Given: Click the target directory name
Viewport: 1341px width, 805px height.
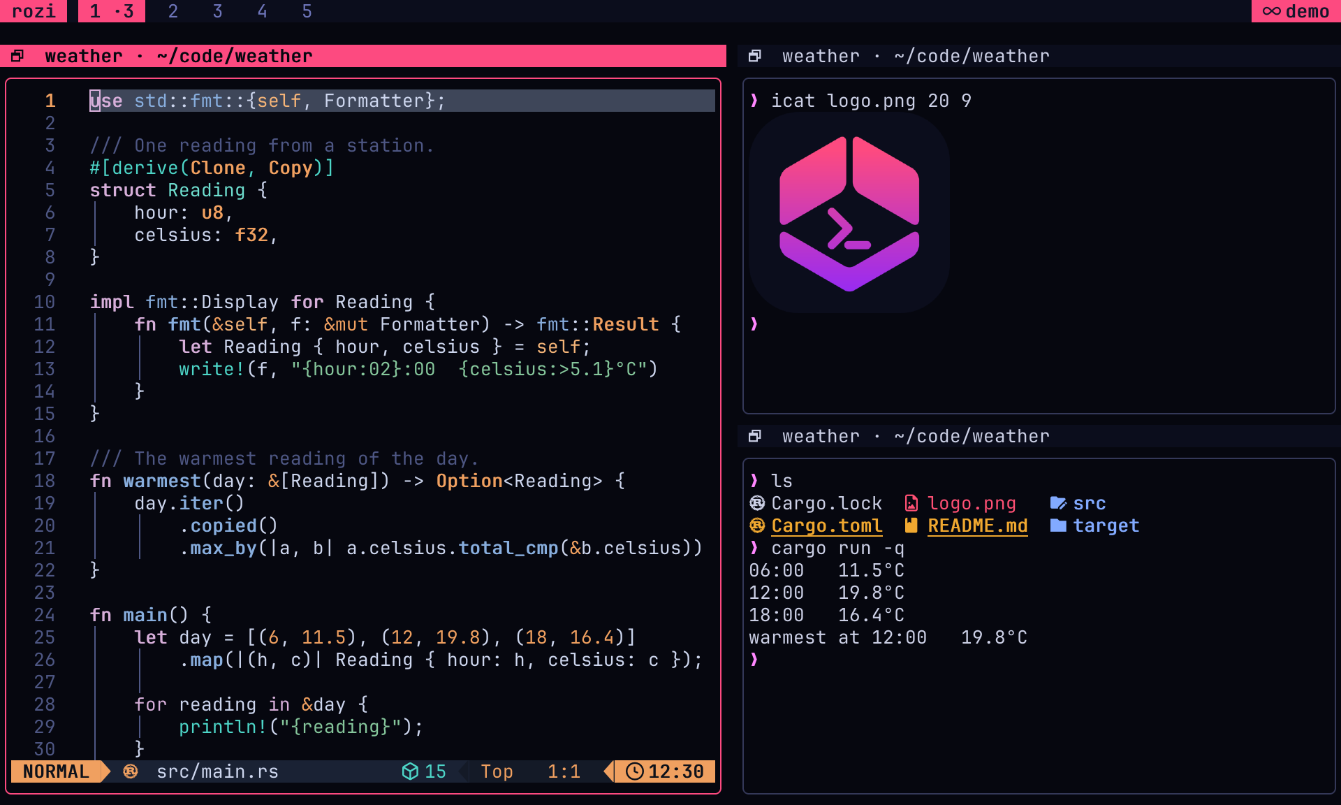Looking at the screenshot, I should tap(1106, 525).
